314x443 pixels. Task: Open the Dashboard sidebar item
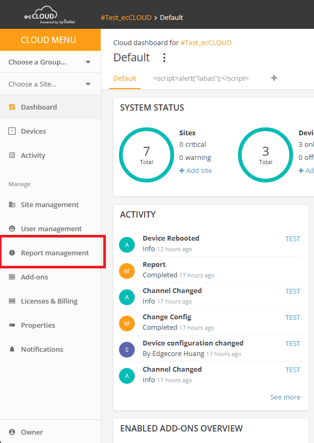38,106
